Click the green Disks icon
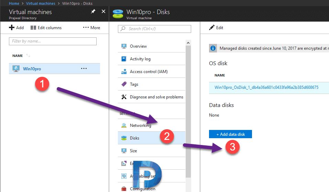Viewport: 329px width, 192px height. (x=124, y=138)
